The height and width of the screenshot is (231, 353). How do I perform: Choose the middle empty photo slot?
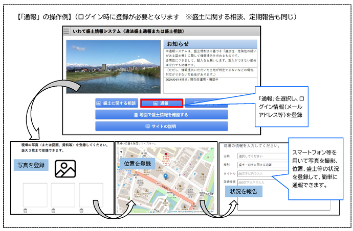click(x=62, y=195)
